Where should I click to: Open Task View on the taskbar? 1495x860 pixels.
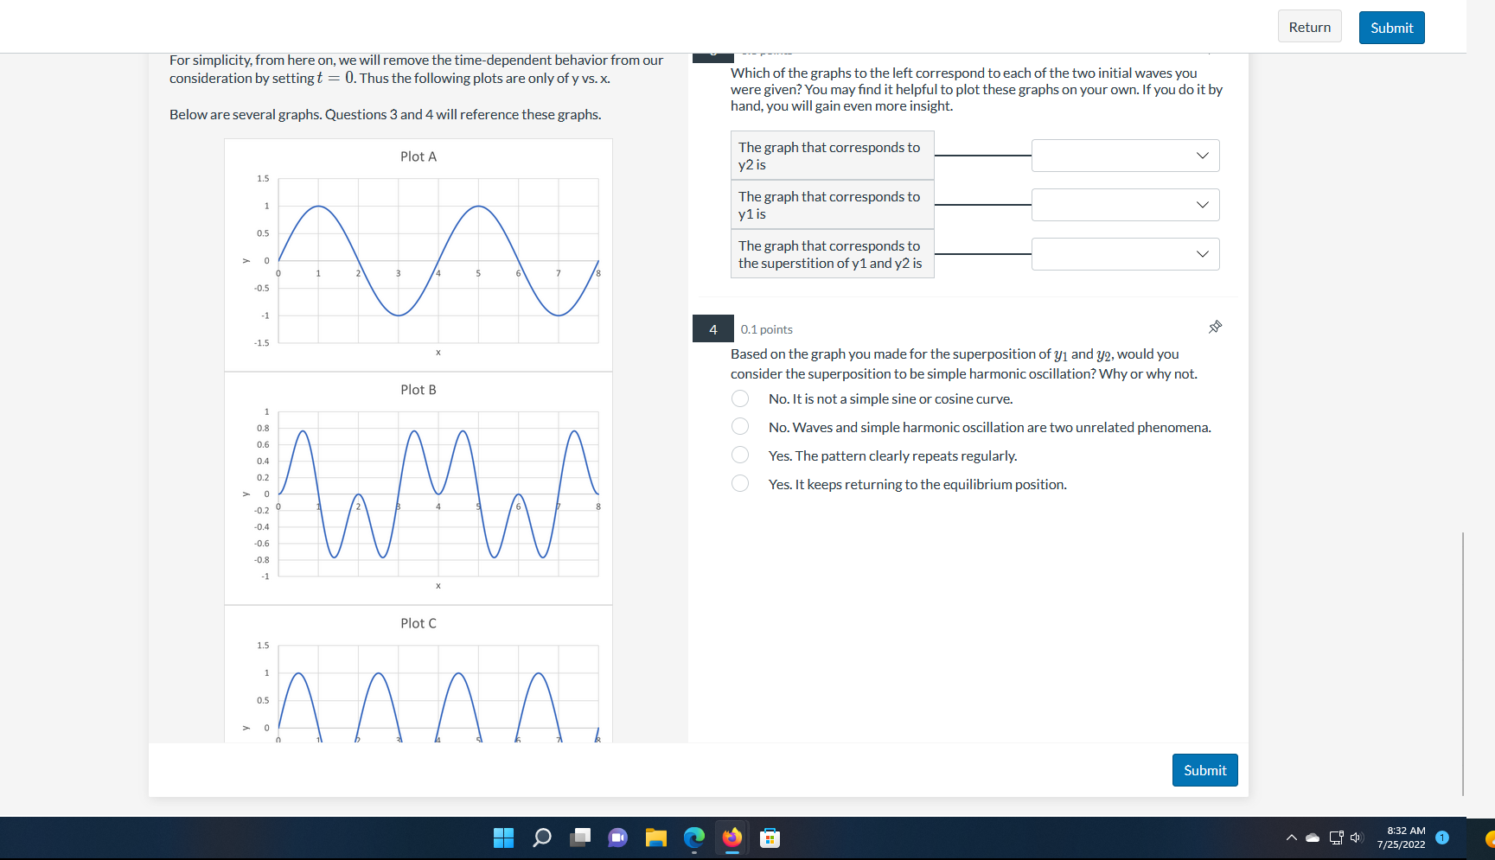pyautogui.click(x=580, y=838)
